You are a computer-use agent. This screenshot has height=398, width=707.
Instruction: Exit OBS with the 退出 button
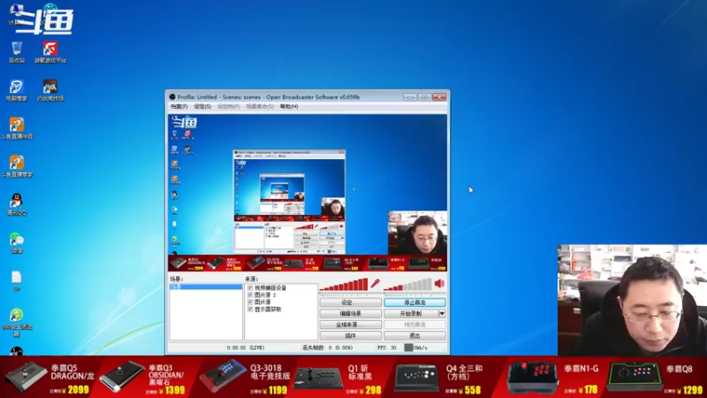(x=414, y=336)
